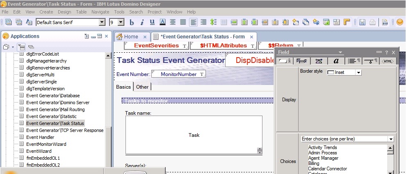Viewport: 406px width, 174px height.
Task: Click the help question mark in Field box
Action: pos(387,52)
